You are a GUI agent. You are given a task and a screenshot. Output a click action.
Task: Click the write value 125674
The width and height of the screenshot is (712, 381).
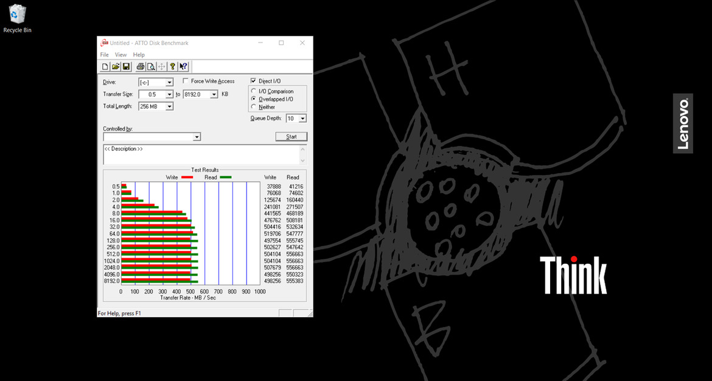point(273,200)
